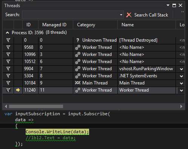Click the gear icon of thread 9904
188x149 pixels.
78,69
